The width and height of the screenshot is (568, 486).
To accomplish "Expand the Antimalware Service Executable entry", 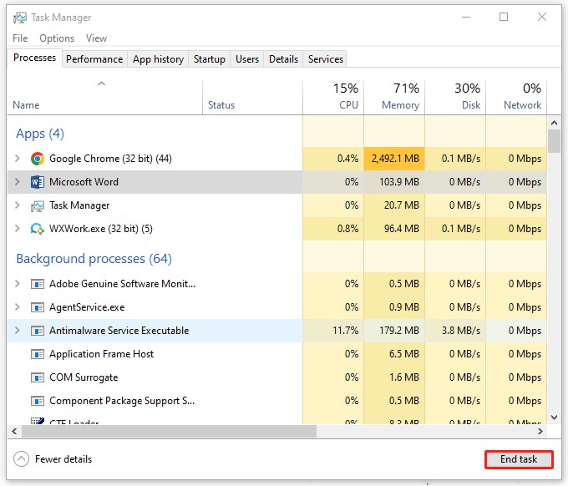I will (18, 331).
